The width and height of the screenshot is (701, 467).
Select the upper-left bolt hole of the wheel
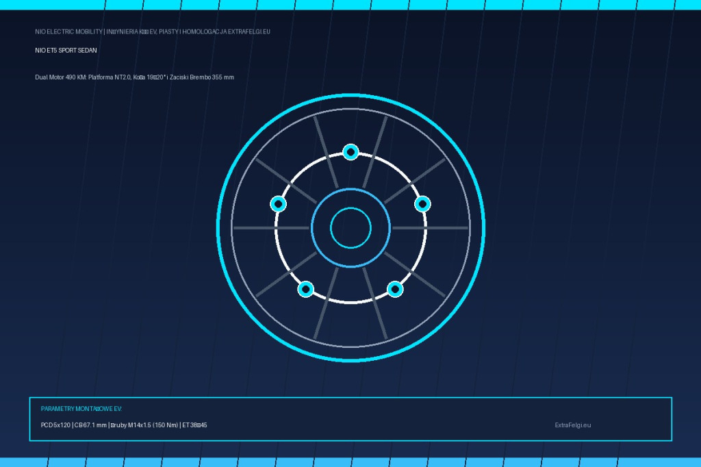pos(279,204)
